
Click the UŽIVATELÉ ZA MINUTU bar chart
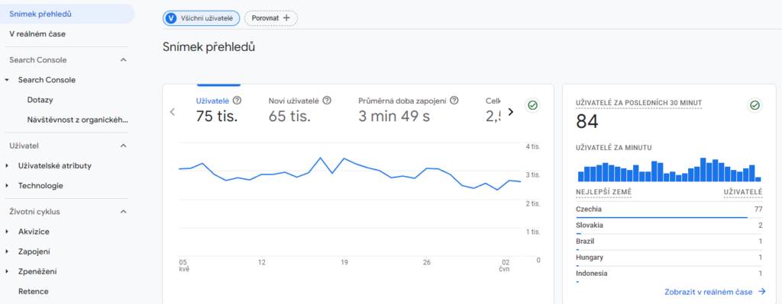(669, 170)
